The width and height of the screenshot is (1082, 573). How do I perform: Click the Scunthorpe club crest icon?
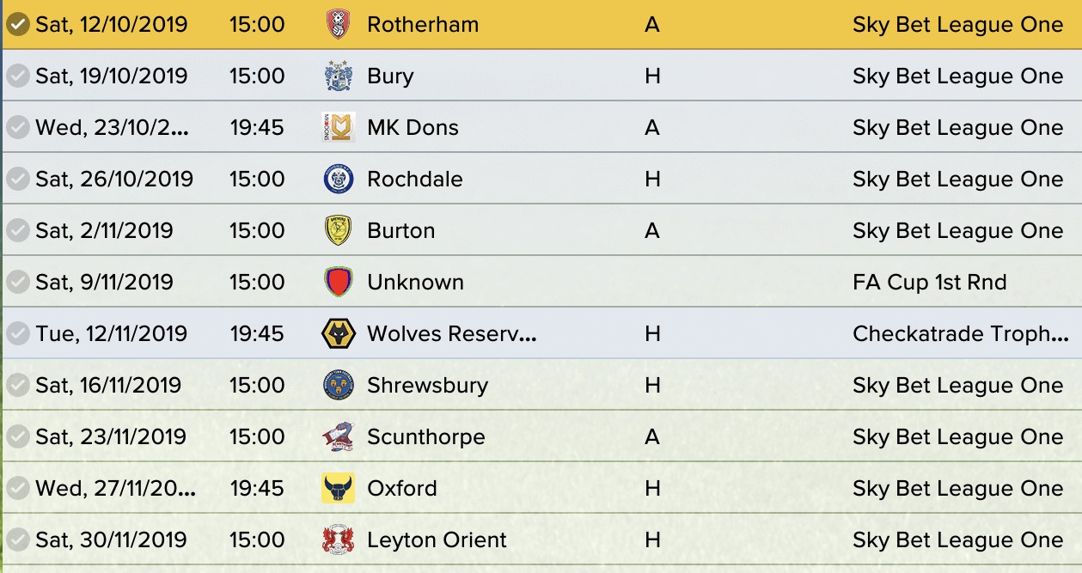click(339, 436)
